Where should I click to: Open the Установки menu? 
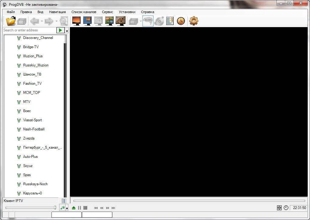(127, 12)
